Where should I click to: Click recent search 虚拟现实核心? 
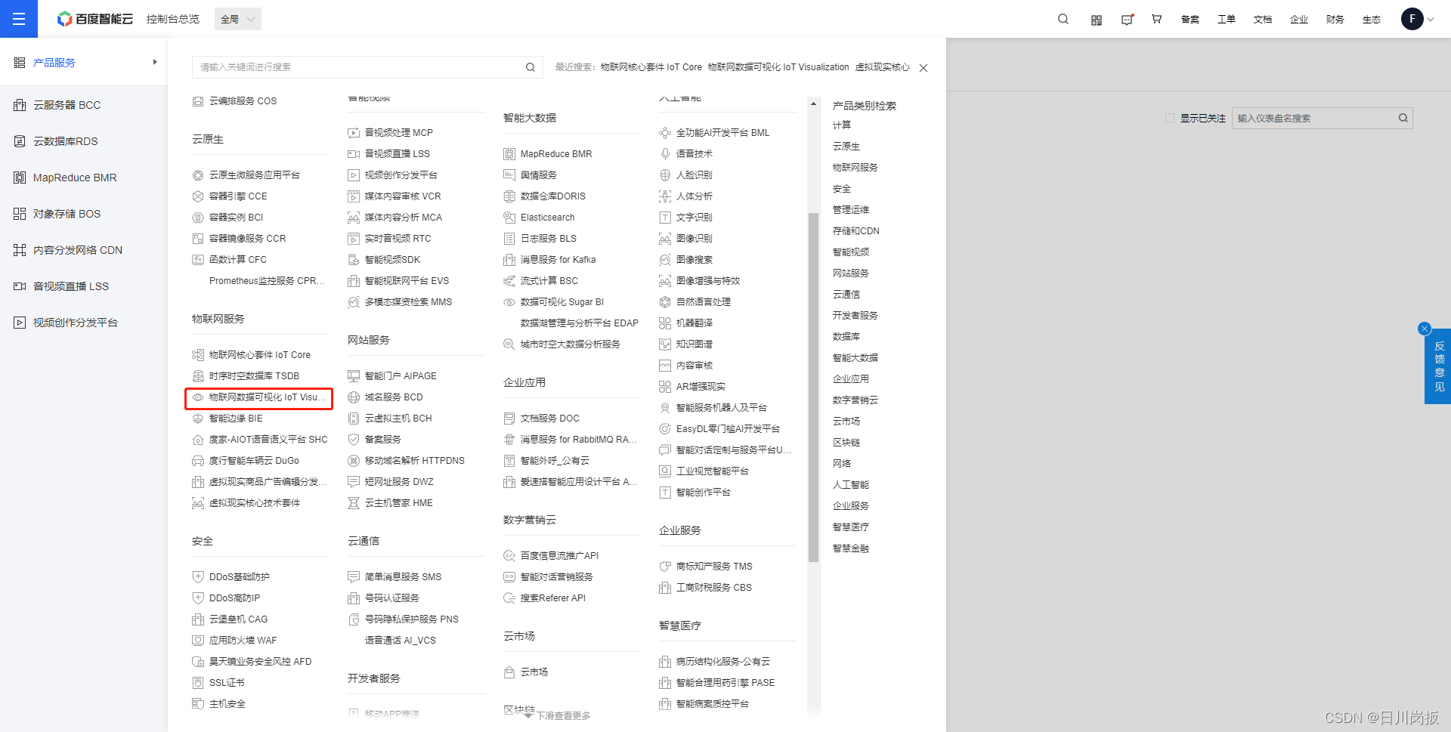[883, 67]
